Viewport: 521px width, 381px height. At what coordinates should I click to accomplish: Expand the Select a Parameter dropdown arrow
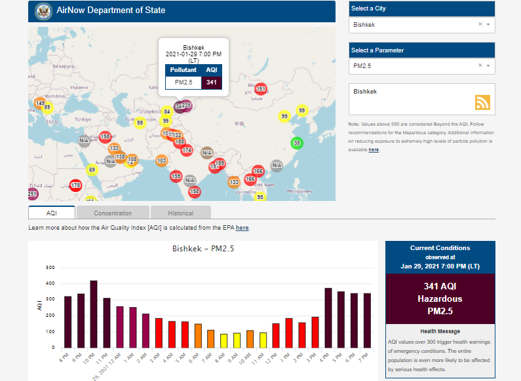coord(488,66)
